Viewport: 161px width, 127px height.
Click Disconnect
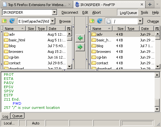coord(70,12)
